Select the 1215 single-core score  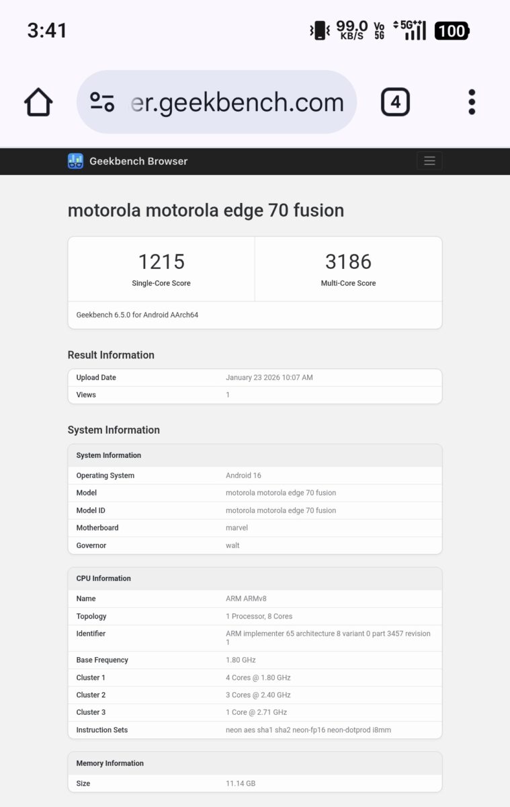(161, 262)
